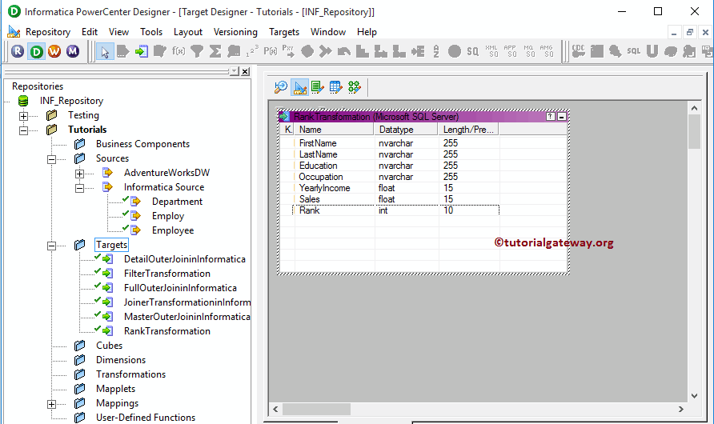This screenshot has width=714, height=424.
Task: Open the Repository menu
Action: 48,32
